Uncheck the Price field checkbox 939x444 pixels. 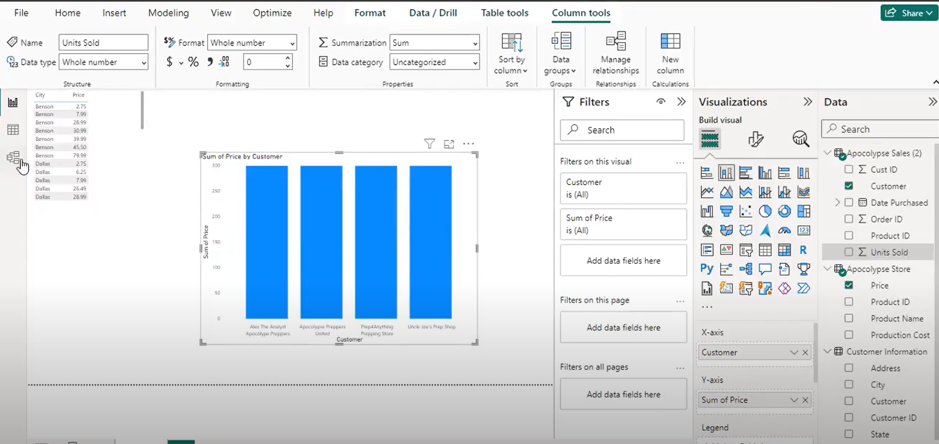click(849, 285)
